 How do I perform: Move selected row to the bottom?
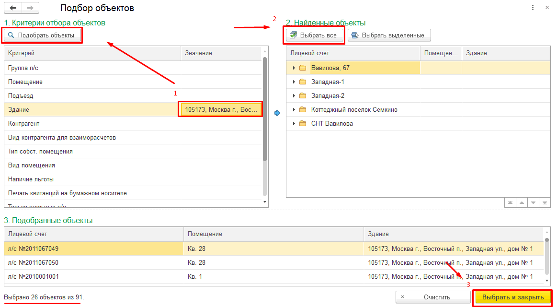pos(545,203)
